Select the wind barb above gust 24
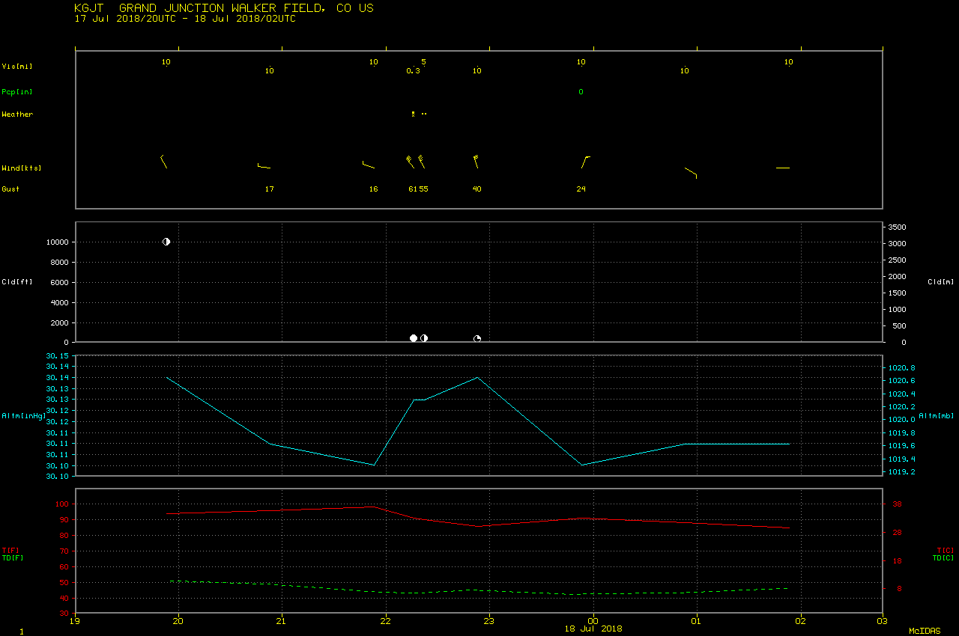The image size is (959, 636). click(586, 162)
